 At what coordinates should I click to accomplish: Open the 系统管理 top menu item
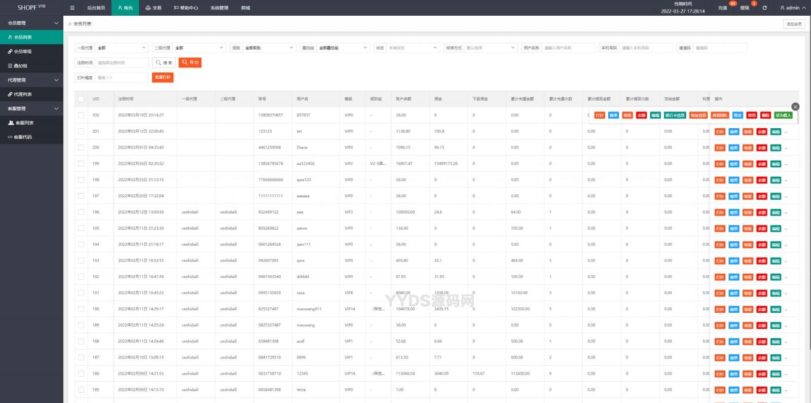point(219,8)
